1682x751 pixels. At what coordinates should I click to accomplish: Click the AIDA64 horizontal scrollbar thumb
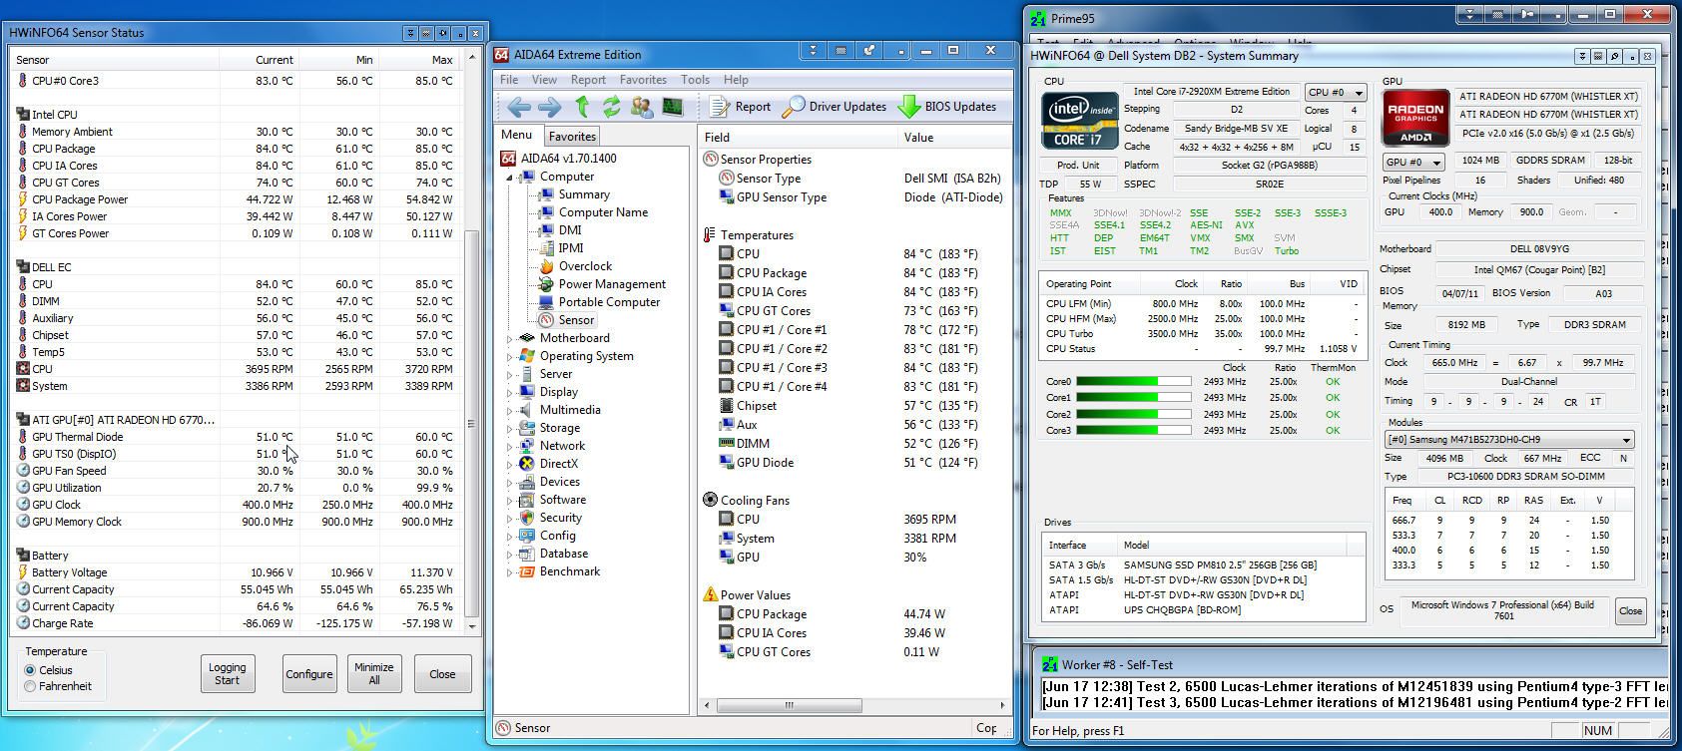(788, 705)
